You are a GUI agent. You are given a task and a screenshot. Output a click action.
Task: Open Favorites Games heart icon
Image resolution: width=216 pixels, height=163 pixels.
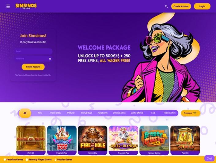(x=5, y=160)
